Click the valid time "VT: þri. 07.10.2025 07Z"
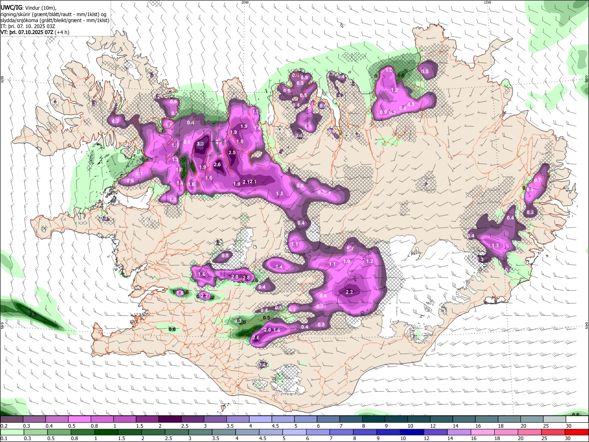This screenshot has width=589, height=442. click(27, 32)
